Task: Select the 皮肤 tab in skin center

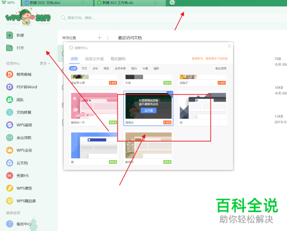Action: [74, 58]
